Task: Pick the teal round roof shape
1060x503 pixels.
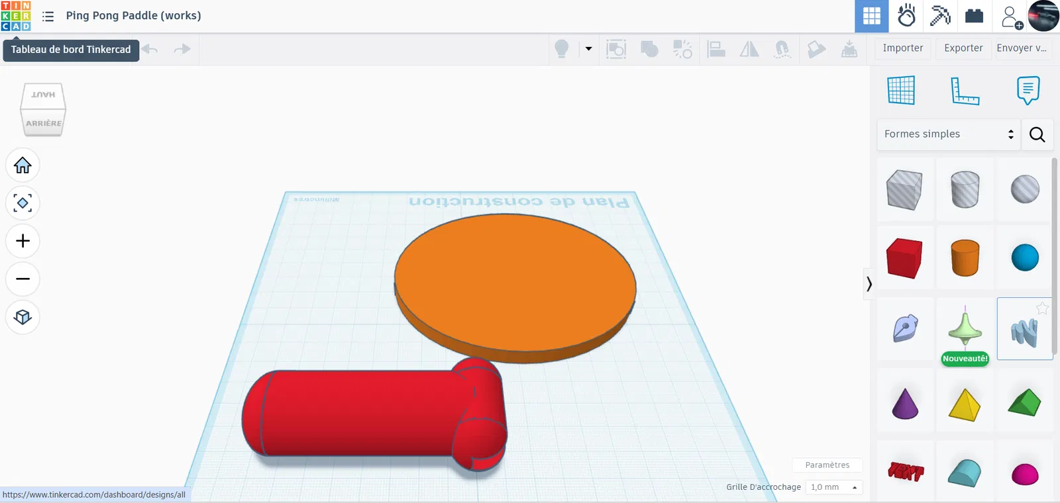Action: click(x=965, y=473)
